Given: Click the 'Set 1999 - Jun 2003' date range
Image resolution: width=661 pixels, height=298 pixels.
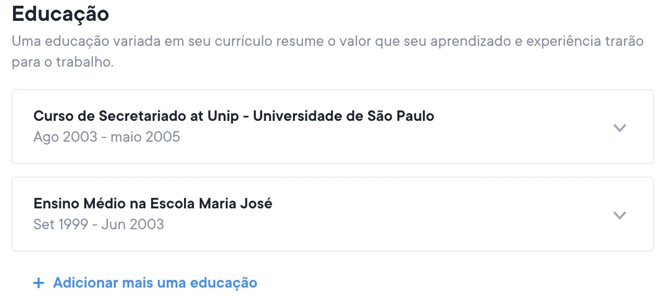Looking at the screenshot, I should click(99, 225).
